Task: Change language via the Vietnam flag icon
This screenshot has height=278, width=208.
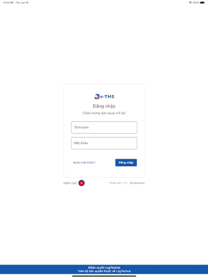Action: 82,183
